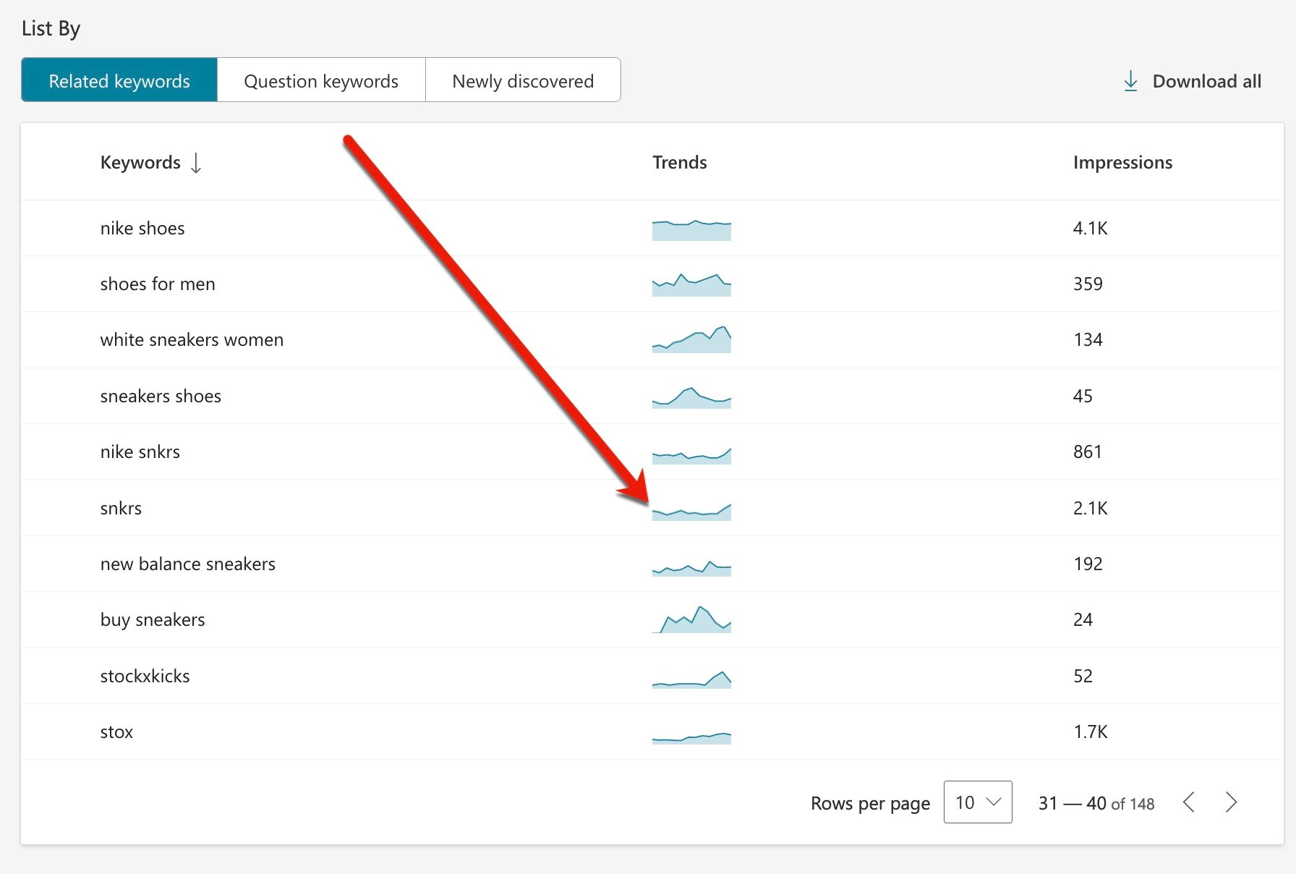
Task: Go to previous page with left chevron
Action: [x=1189, y=802]
